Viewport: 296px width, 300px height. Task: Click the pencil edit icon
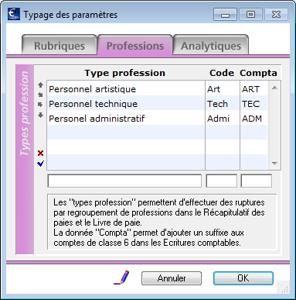tap(121, 278)
